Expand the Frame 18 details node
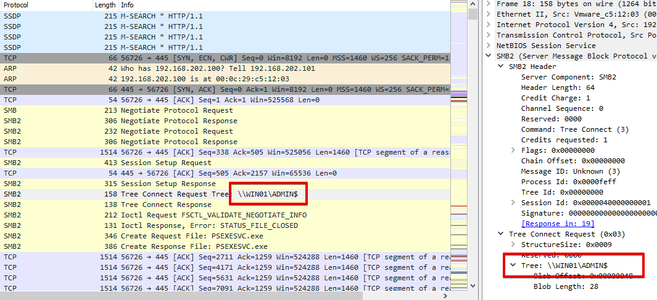Viewport: 657px width, 300px height. tap(489, 4)
